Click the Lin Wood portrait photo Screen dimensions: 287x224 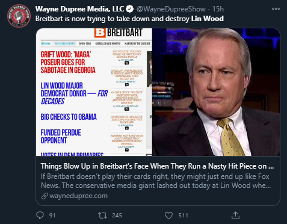[216, 92]
